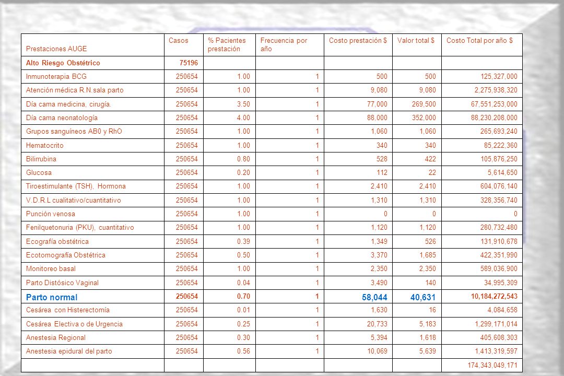Click 'Cesárea Electiva o de Urgencia'

click(74, 324)
